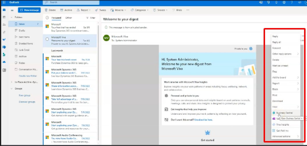Switch to the Other inbox tab
This screenshot has height=146, width=307.
(68, 18)
